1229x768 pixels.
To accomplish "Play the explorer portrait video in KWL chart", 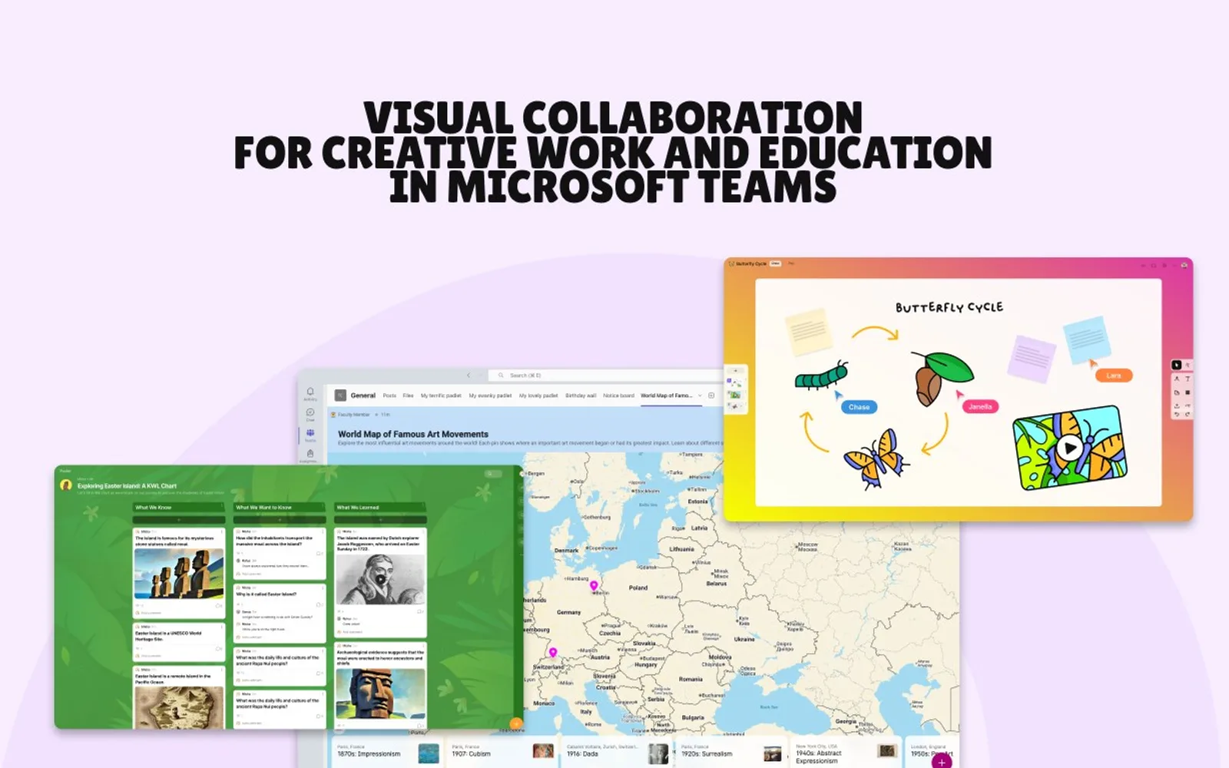I will [x=379, y=579].
